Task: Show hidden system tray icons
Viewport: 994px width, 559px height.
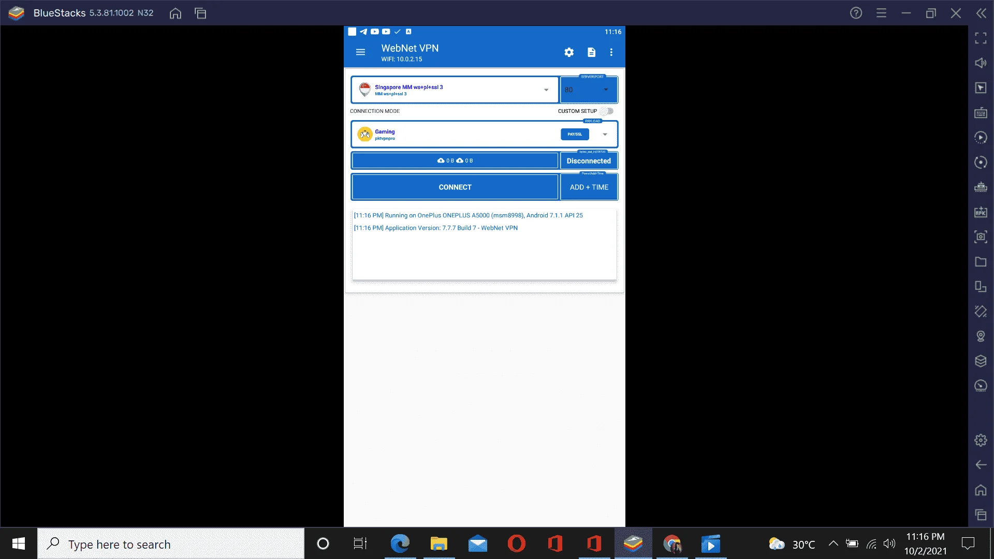Action: click(x=833, y=543)
